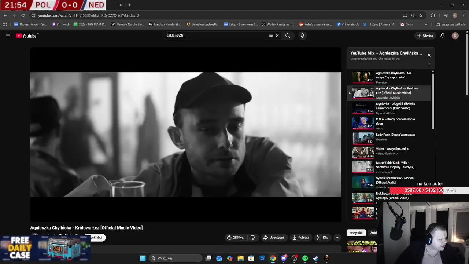Open Wojtek Kardys X bookmark
Image resolution: width=469 pixels, height=264 pixels.
[277, 25]
